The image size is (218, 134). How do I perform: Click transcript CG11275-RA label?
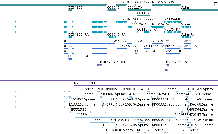147,30
